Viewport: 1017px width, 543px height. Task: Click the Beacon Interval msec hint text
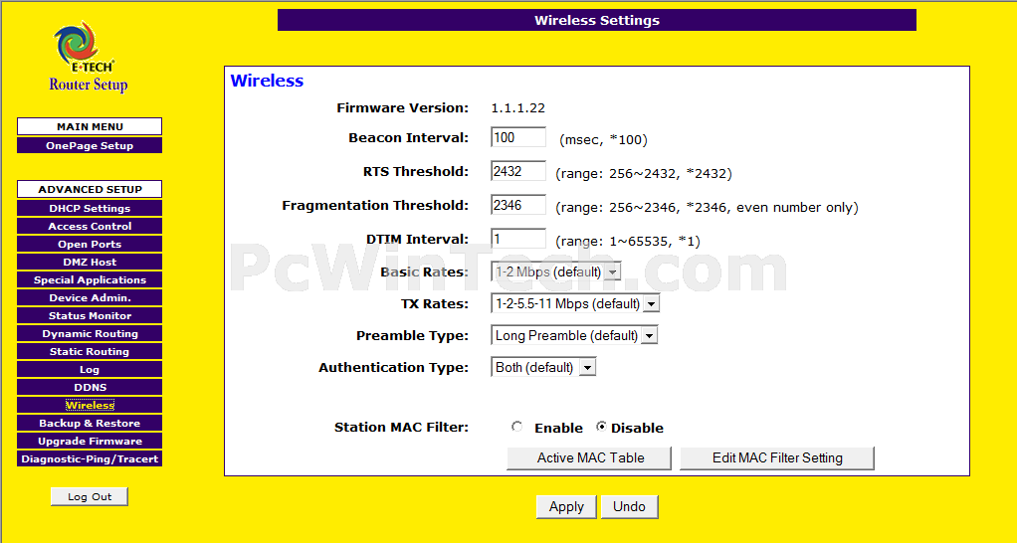[x=603, y=140]
